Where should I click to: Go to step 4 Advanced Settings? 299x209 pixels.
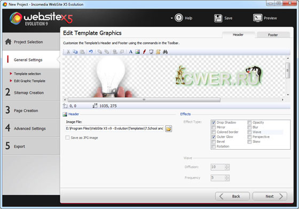point(31,128)
